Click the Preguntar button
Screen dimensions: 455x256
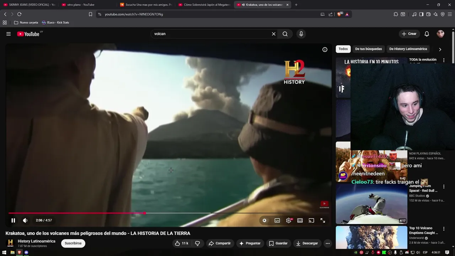point(250,243)
